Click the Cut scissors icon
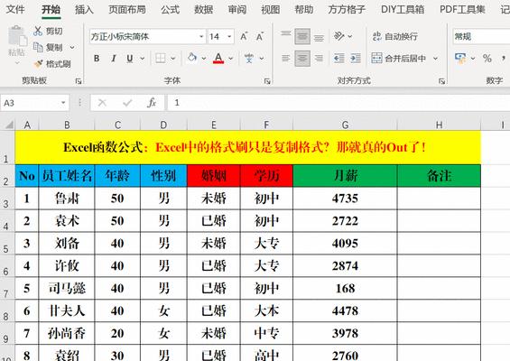 38,32
